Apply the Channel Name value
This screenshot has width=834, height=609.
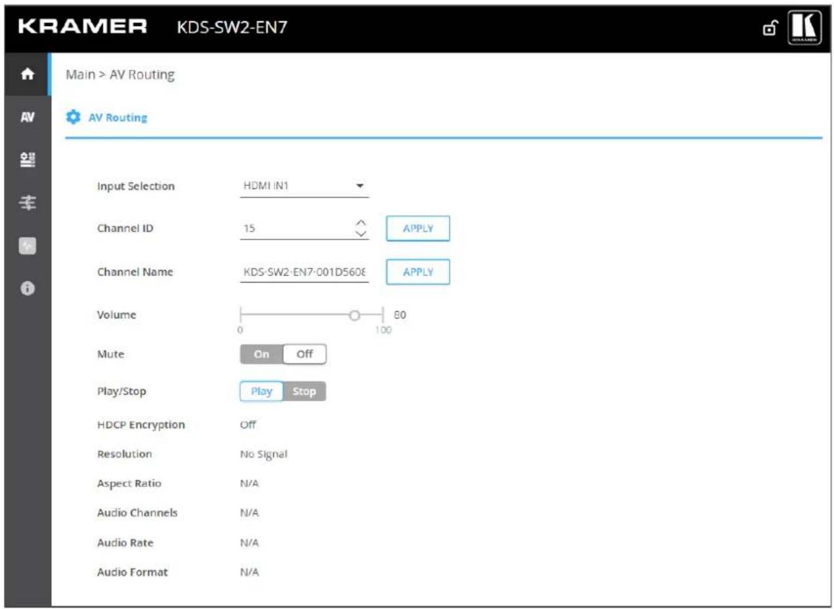pos(418,272)
